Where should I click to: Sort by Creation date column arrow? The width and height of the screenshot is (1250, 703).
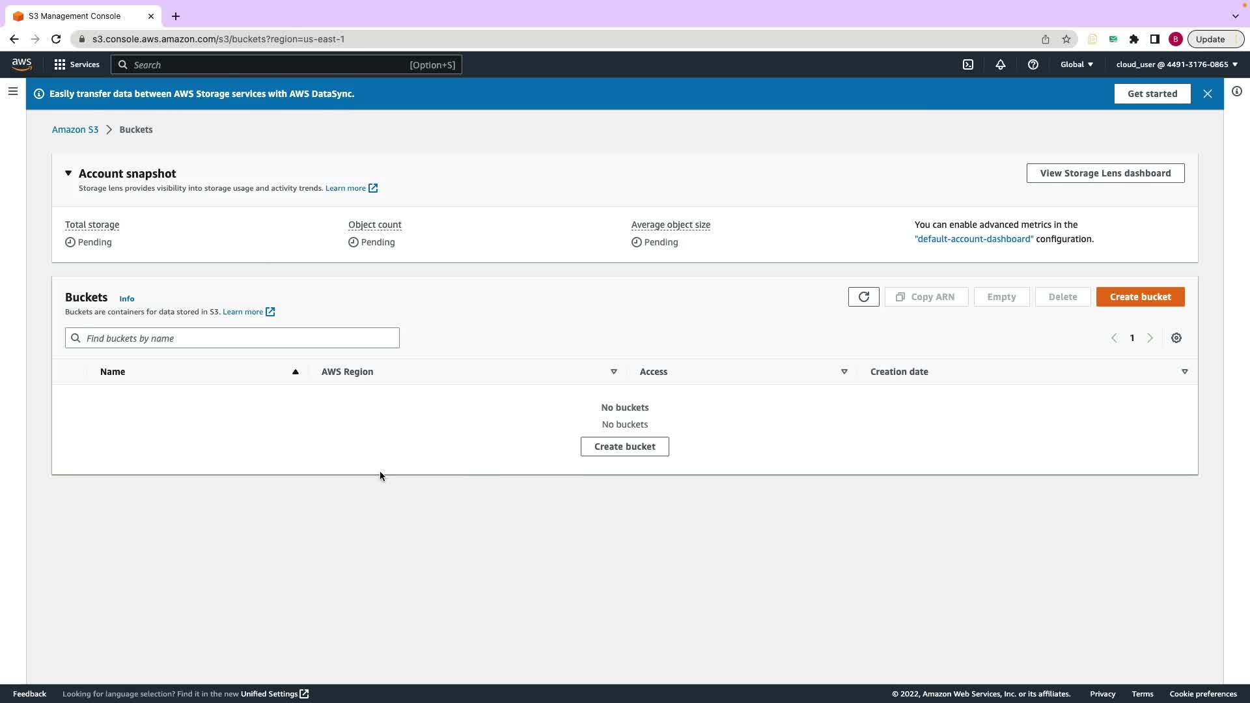(1184, 372)
